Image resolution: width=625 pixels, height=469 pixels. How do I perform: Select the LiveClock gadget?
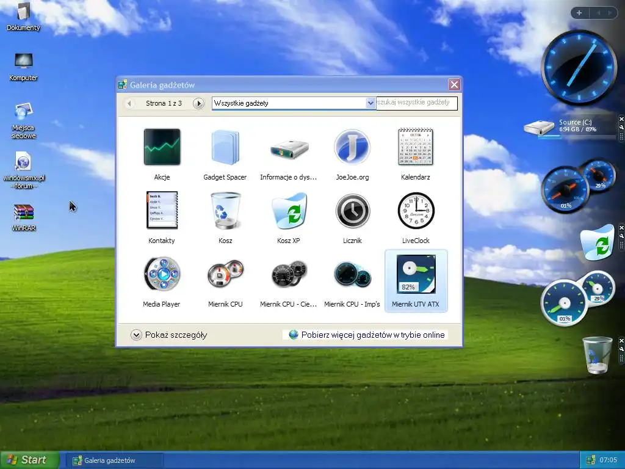click(416, 218)
